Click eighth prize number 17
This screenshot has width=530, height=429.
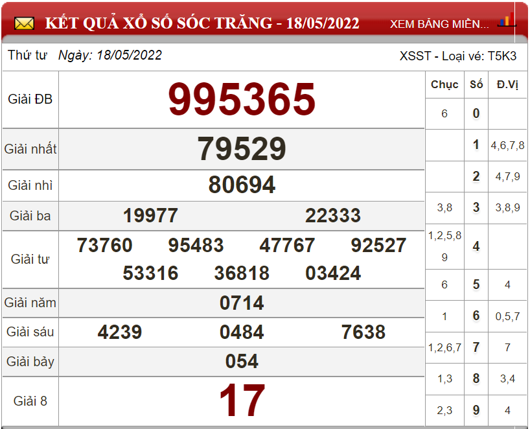[242, 400]
